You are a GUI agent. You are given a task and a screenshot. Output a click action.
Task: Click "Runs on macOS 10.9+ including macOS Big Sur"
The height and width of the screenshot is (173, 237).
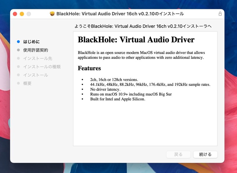131,94
